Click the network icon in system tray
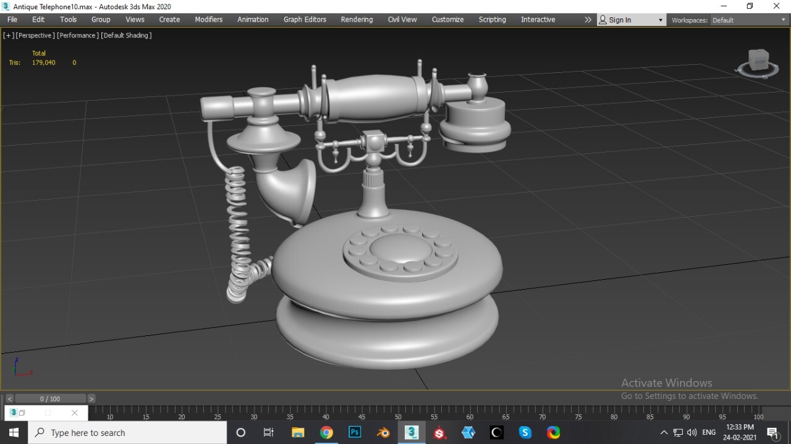 pyautogui.click(x=678, y=433)
